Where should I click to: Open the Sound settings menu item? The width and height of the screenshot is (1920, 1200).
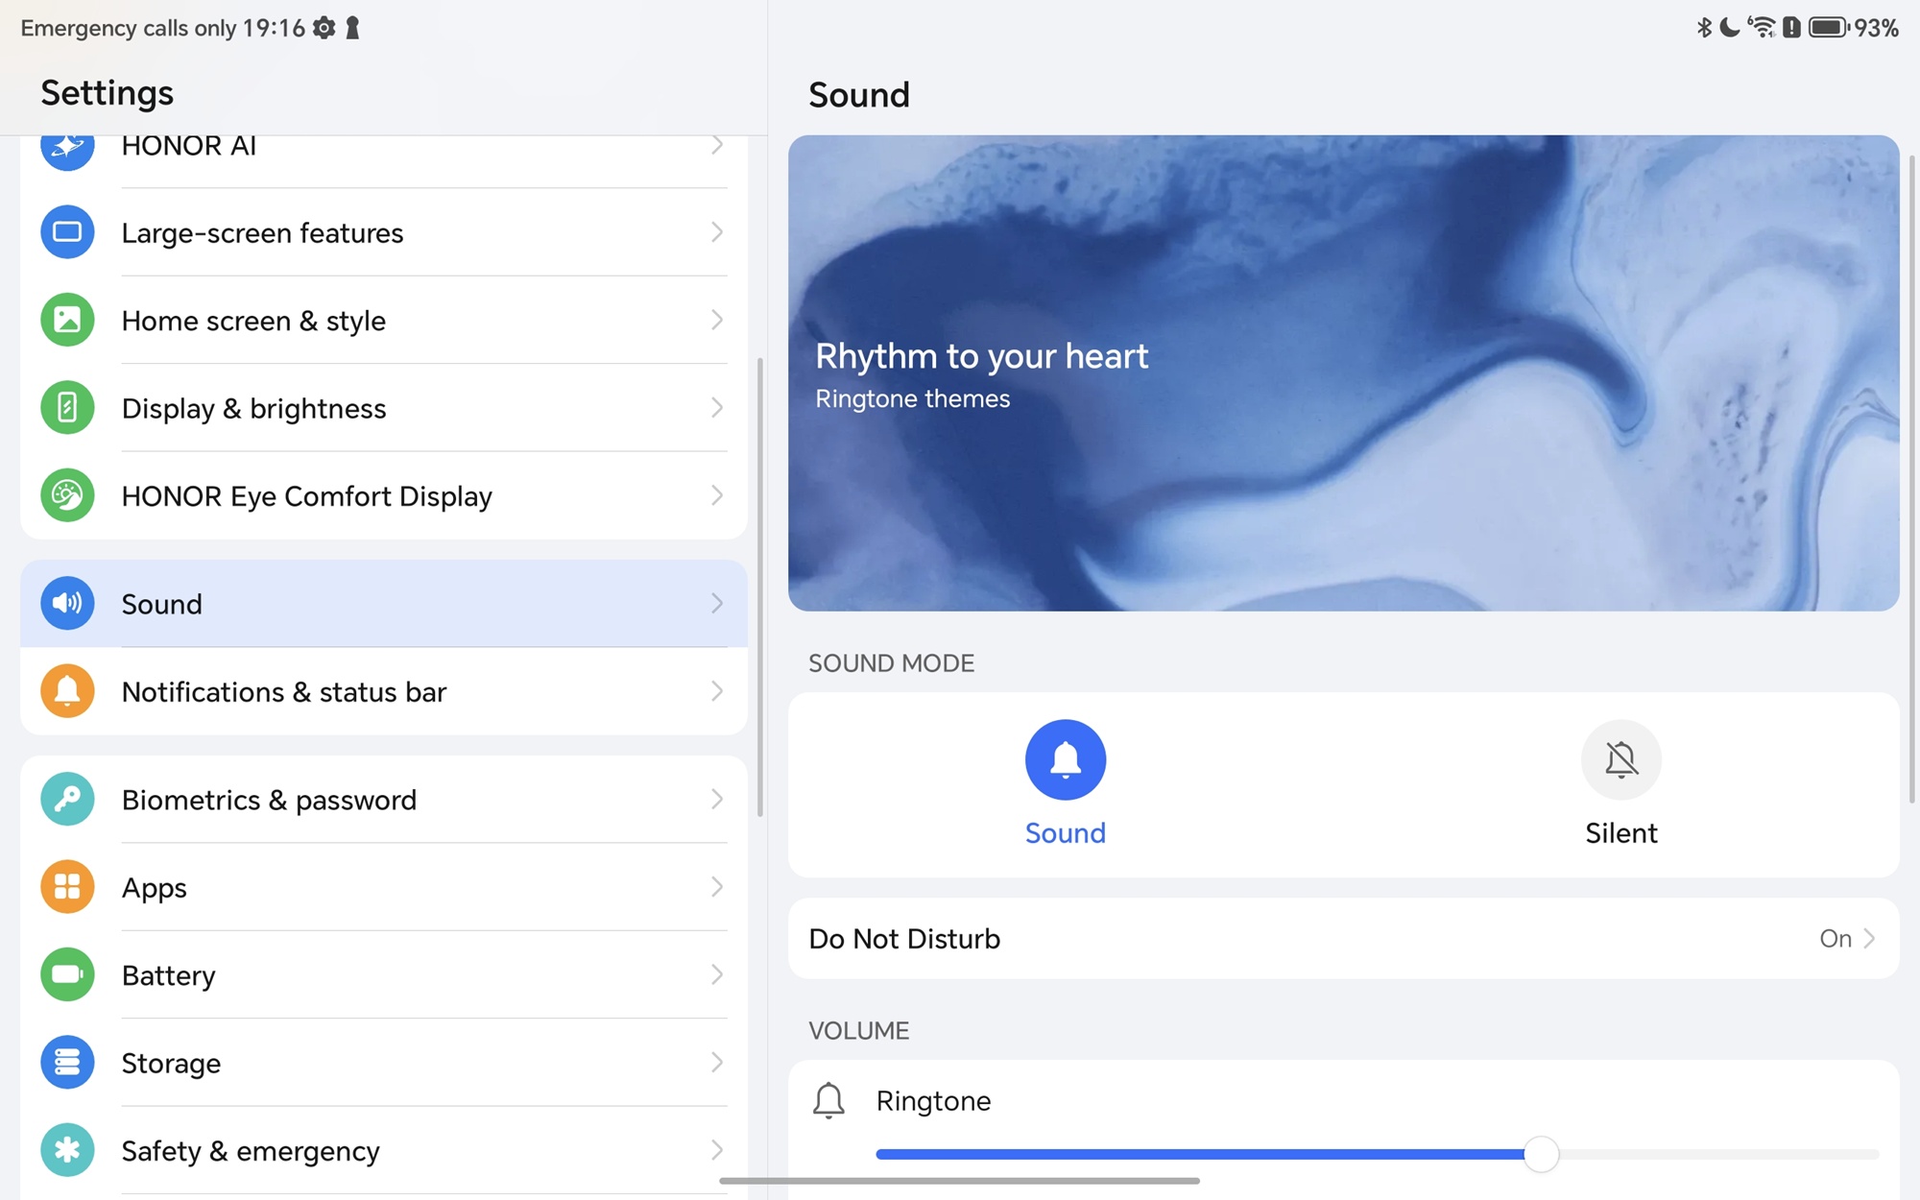coord(384,604)
